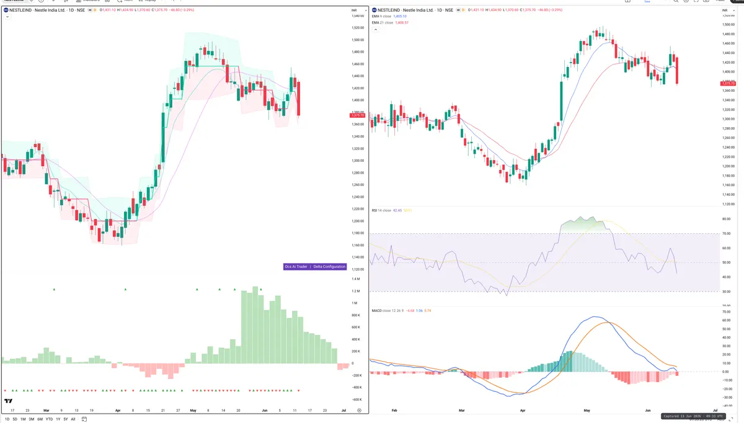The height and width of the screenshot is (423, 744).
Task: Click the Apr label on left time axis
Action: [x=118, y=411]
